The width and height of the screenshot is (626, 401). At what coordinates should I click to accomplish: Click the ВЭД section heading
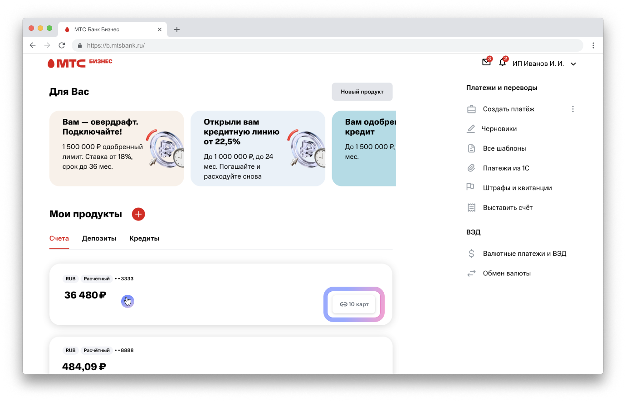[473, 232]
